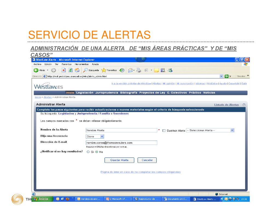Print the page with printer icon

[139, 70]
